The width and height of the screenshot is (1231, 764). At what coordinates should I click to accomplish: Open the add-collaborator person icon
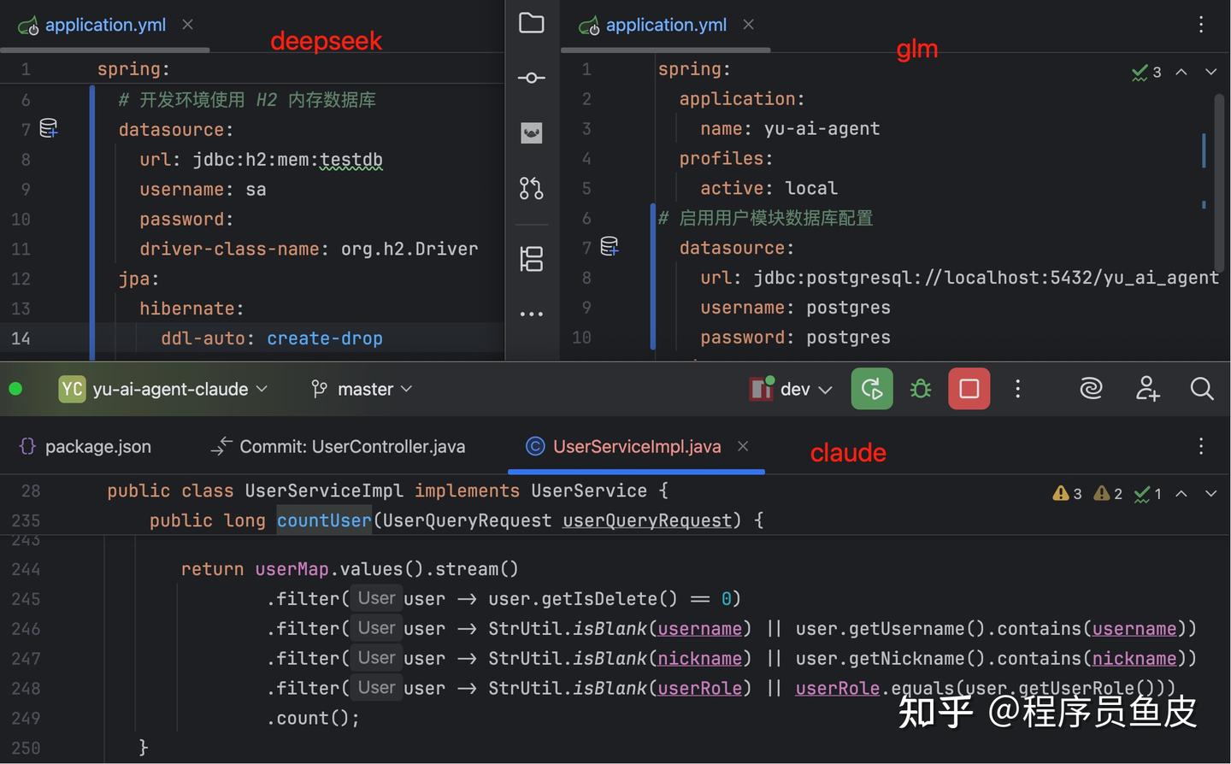[1147, 389]
